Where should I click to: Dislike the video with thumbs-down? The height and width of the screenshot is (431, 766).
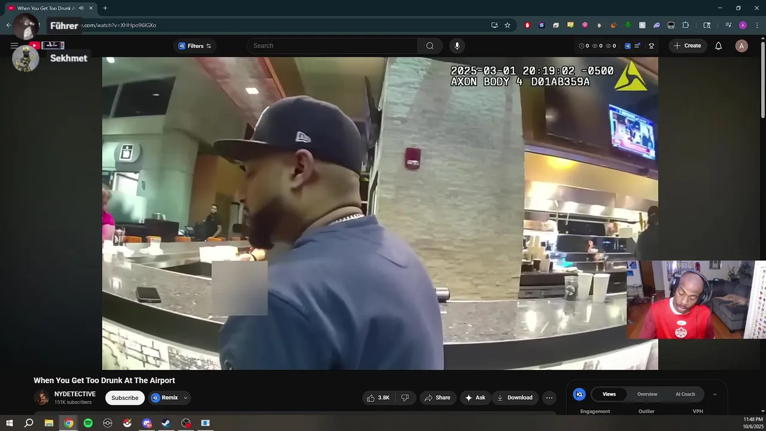(x=405, y=397)
